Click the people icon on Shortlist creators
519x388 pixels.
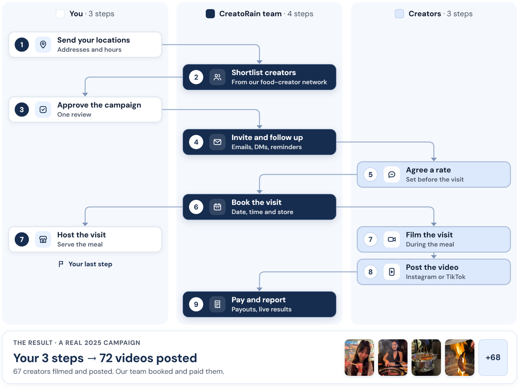217,77
